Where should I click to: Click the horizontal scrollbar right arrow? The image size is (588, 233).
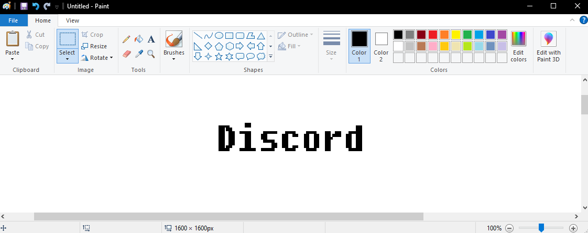point(577,216)
